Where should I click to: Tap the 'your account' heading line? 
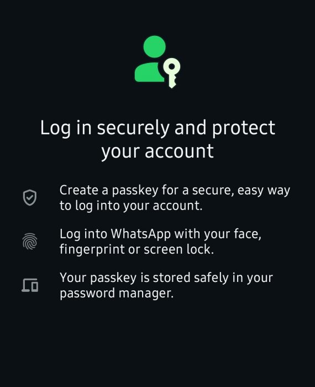pos(158,151)
